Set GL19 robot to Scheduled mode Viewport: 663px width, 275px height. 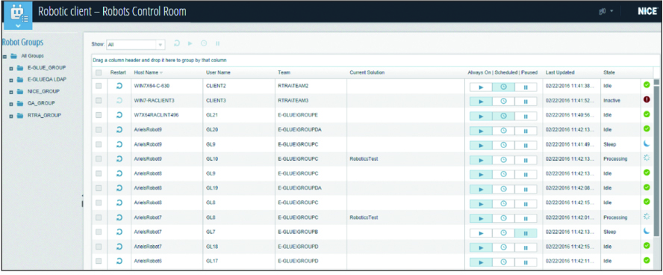pyautogui.click(x=503, y=189)
